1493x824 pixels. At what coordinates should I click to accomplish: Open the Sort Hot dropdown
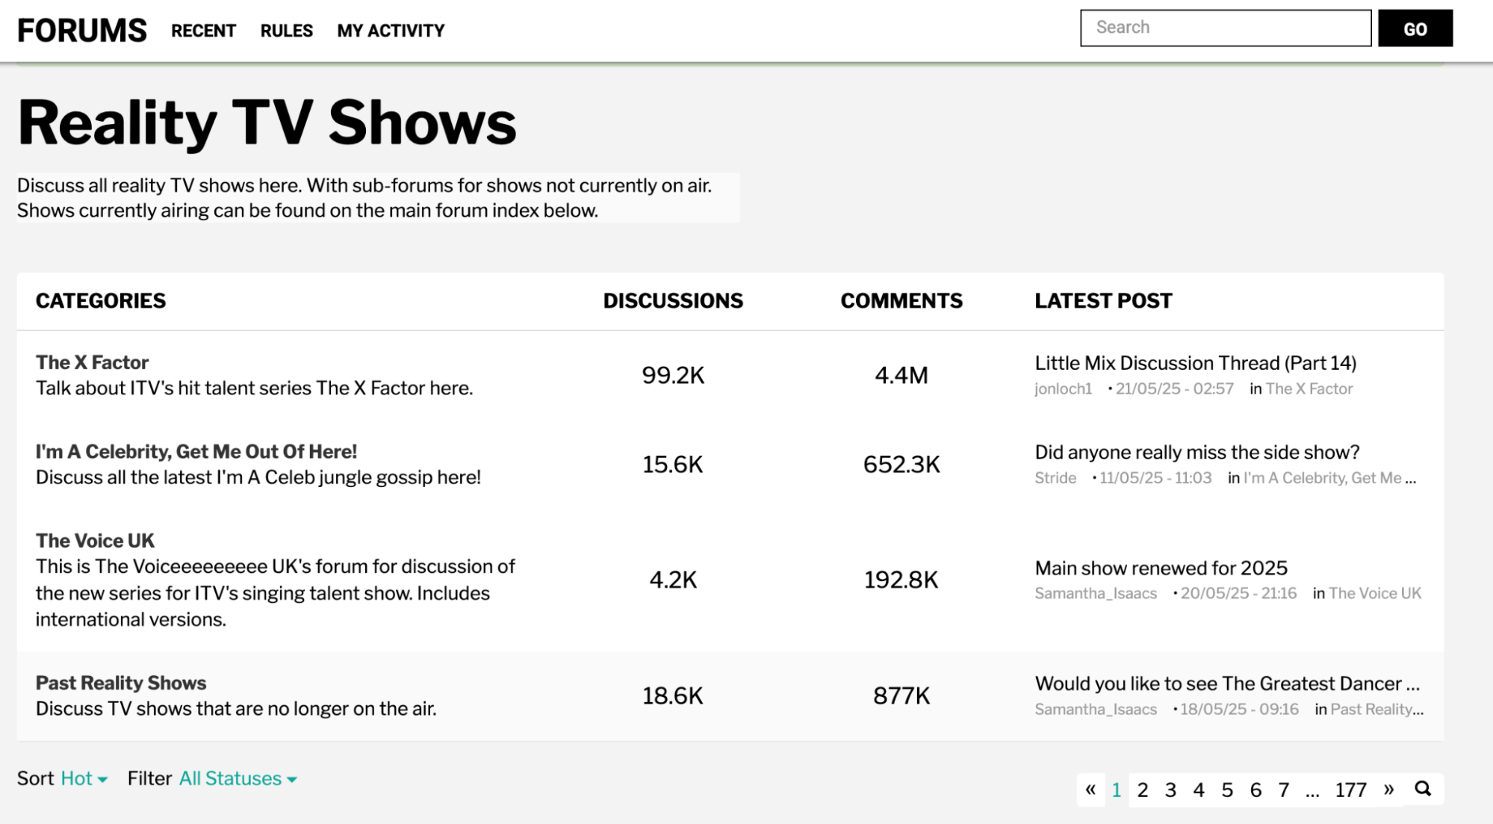pyautogui.click(x=84, y=778)
